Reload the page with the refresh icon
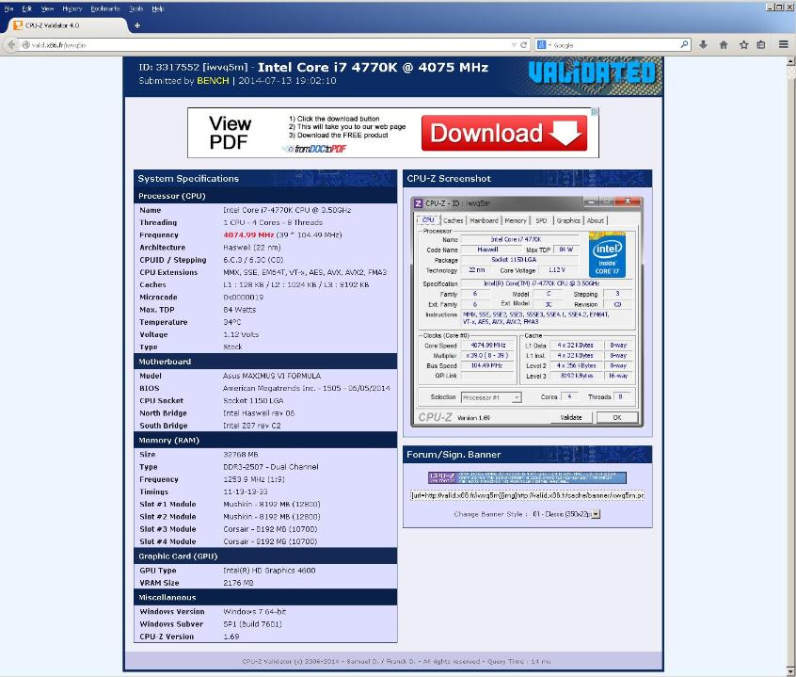The image size is (796, 677). coord(524,44)
